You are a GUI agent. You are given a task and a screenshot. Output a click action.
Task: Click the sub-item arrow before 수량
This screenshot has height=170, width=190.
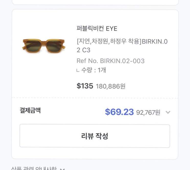tap(78, 71)
